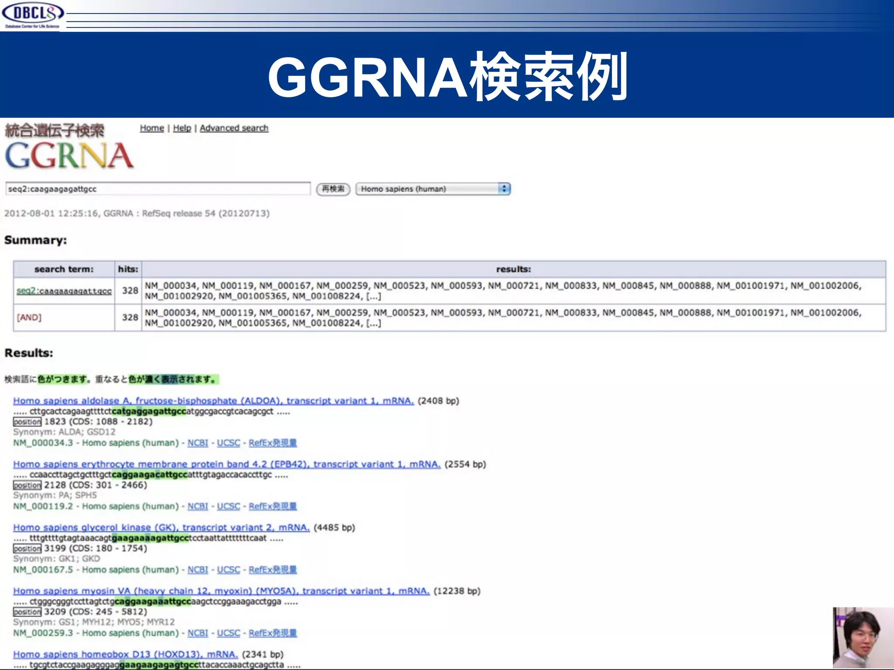894x670 pixels.
Task: Click the position badge before 2128
Action: [x=28, y=485]
